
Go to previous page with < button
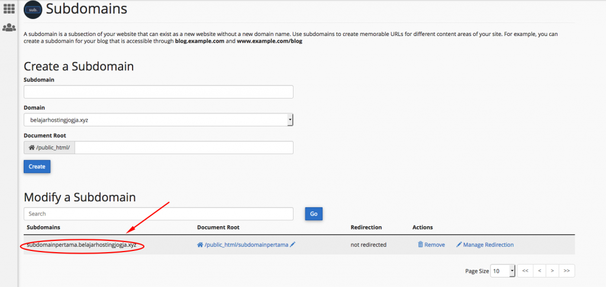point(539,271)
